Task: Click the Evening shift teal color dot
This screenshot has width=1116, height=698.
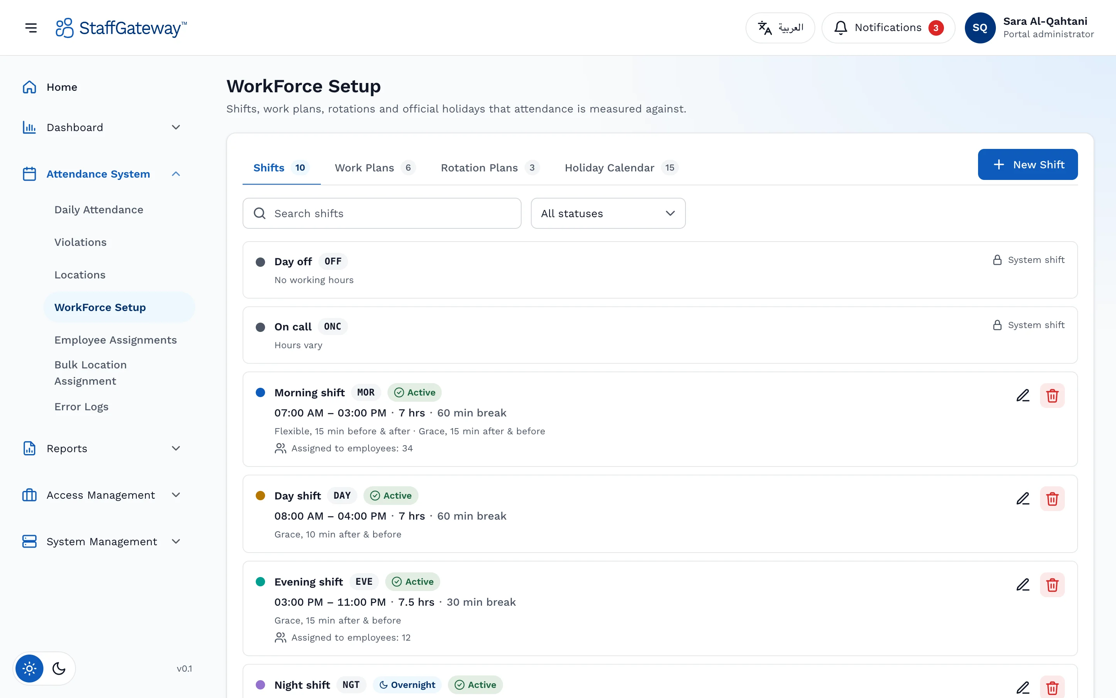Action: click(x=260, y=582)
